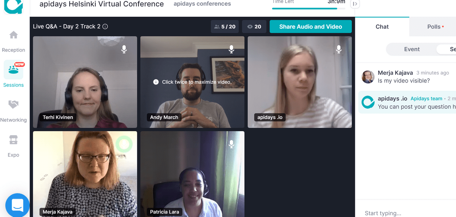Click the microphone icon on Patricia Lara's video
Viewport: 456px width, 217px height.
tap(231, 144)
